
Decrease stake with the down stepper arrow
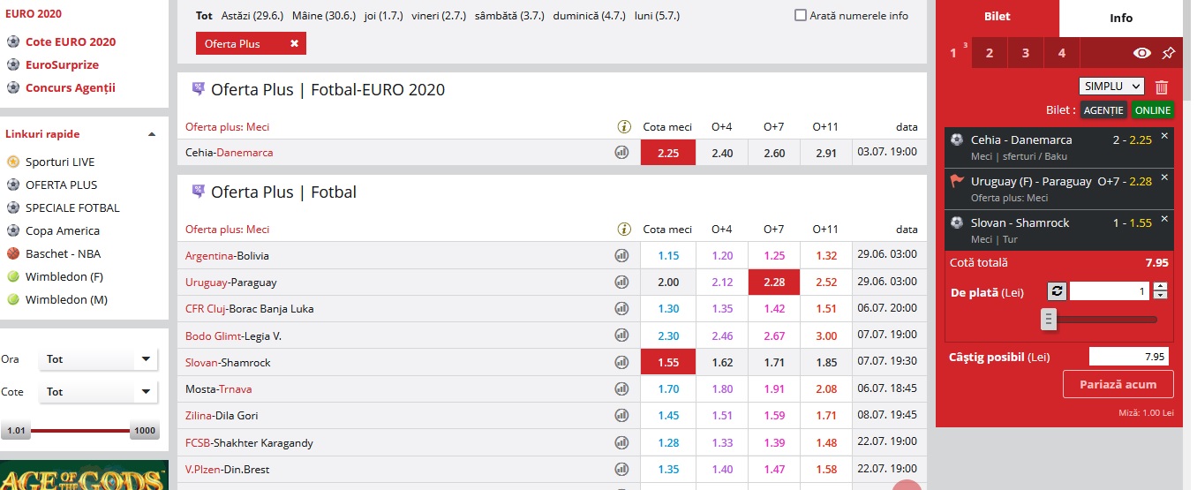[1160, 296]
